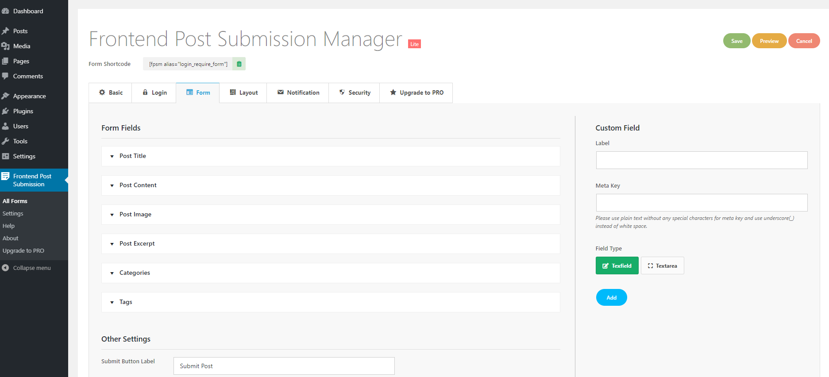
Task: Click the Frontend Post Submission menu icon
Action: click(5, 176)
